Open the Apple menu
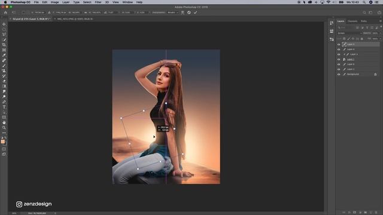Screen dimensions: 383x215 pyautogui.click(x=5, y=2)
